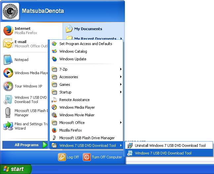
Task: Click the Turn Off Computer button
Action: pos(102,157)
